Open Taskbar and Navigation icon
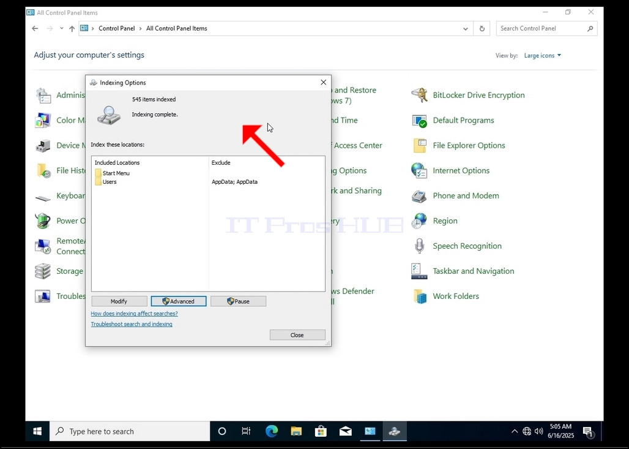 tap(419, 271)
